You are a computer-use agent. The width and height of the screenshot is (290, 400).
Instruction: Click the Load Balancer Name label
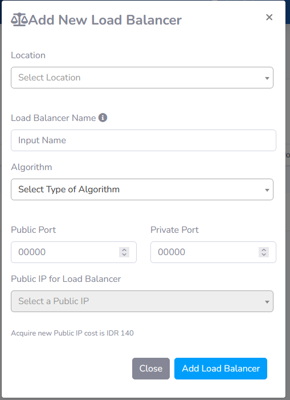[x=53, y=118]
